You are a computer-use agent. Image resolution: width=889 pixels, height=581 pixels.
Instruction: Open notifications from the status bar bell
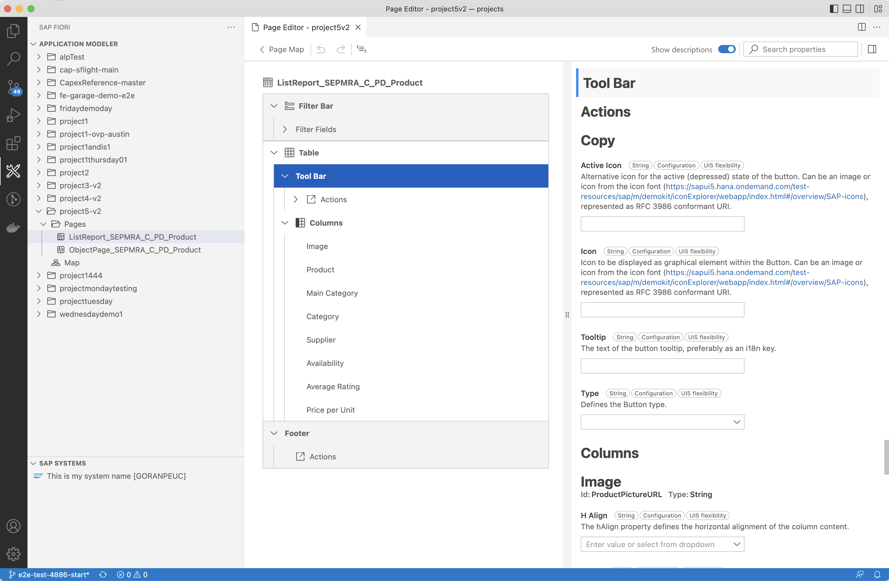point(877,575)
